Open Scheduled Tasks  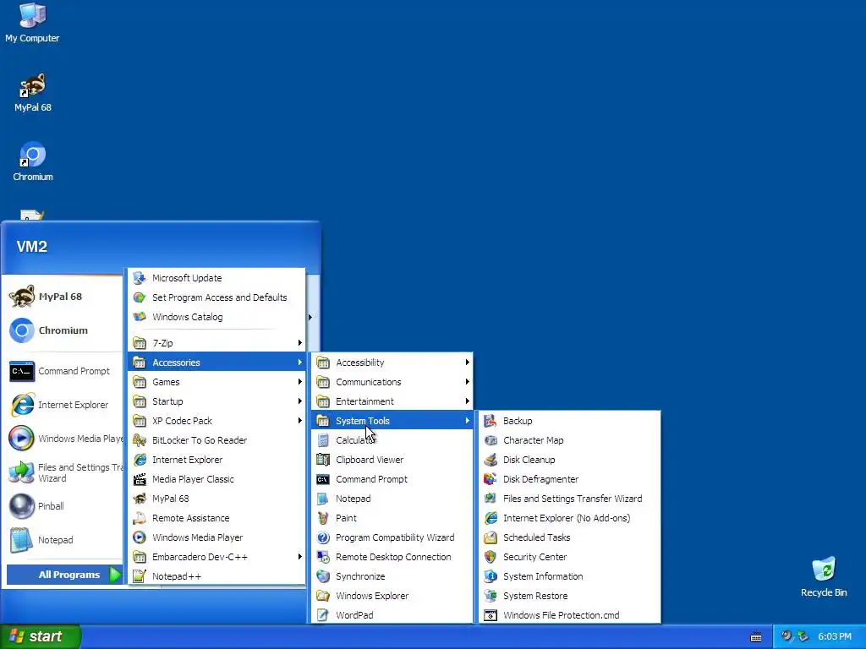click(x=569, y=537)
